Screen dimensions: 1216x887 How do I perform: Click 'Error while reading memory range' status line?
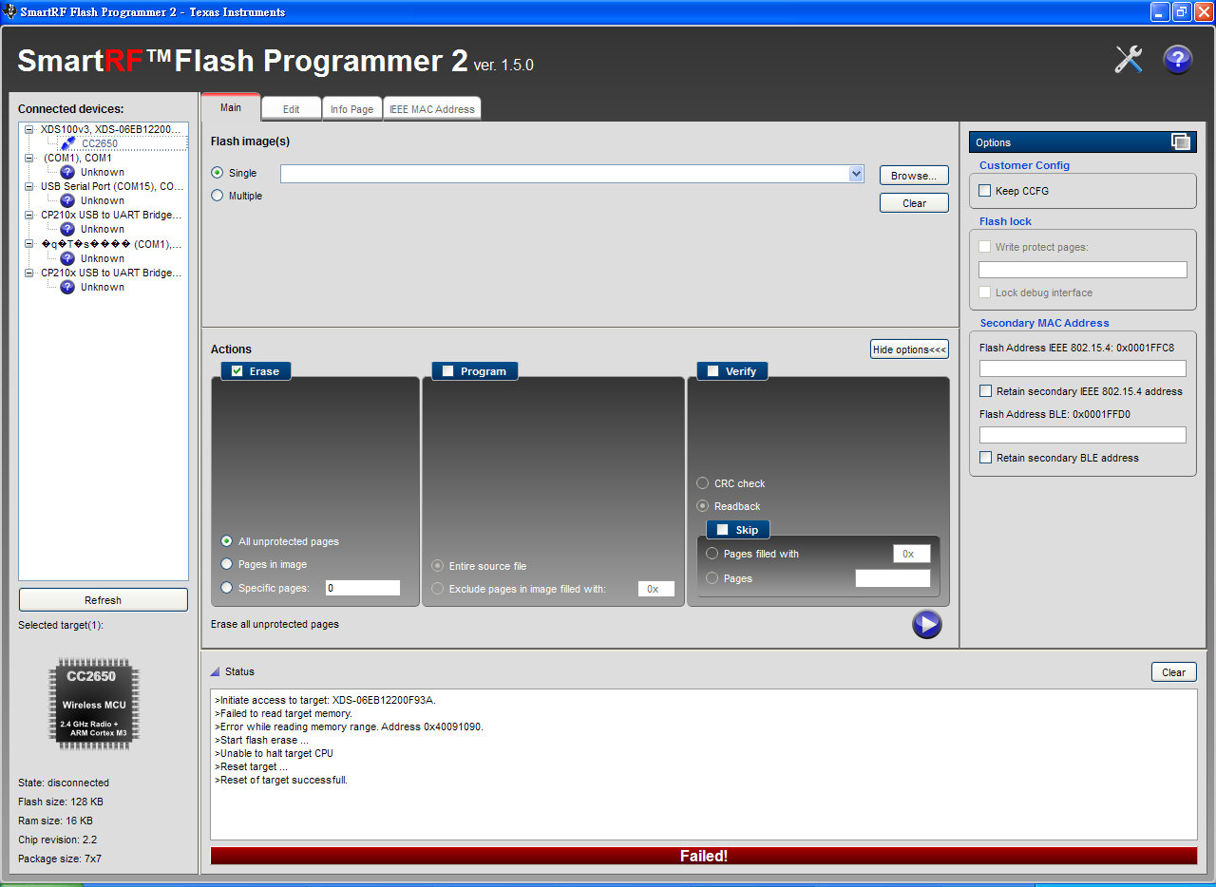[349, 727]
